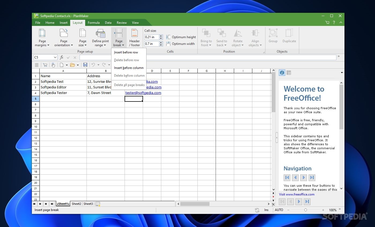Viewport: 375px width, 227px height.
Task: Click the Undo arrow icon
Action: tap(93, 65)
